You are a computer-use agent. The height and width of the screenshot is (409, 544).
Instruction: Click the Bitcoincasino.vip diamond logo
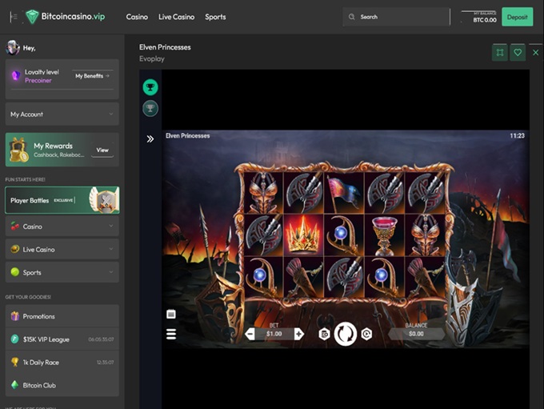(32, 17)
